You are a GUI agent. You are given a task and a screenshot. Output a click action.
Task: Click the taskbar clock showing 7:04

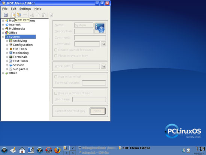click(x=200, y=149)
